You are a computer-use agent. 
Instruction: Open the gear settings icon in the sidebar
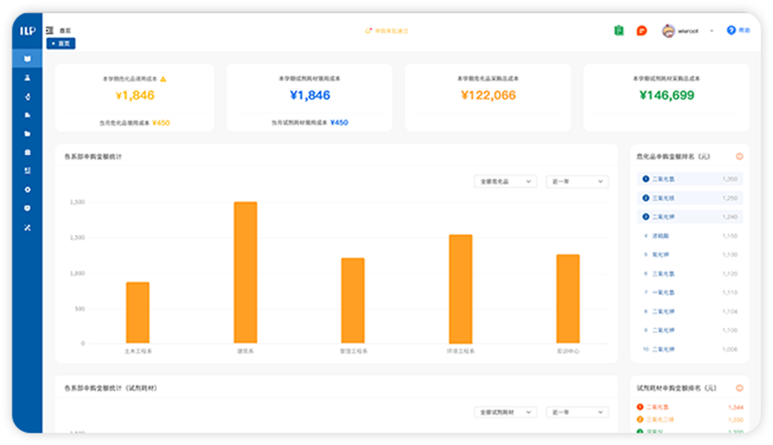pyautogui.click(x=27, y=190)
